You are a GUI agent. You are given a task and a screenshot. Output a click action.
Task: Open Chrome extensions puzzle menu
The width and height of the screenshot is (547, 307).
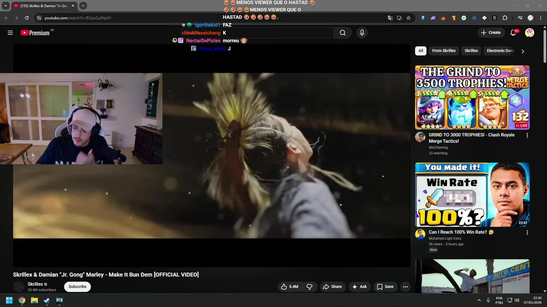tap(505, 18)
